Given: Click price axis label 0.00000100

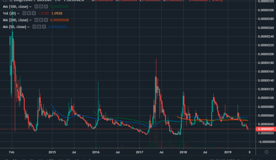Looking at the screenshot, I should (x=266, y=98).
